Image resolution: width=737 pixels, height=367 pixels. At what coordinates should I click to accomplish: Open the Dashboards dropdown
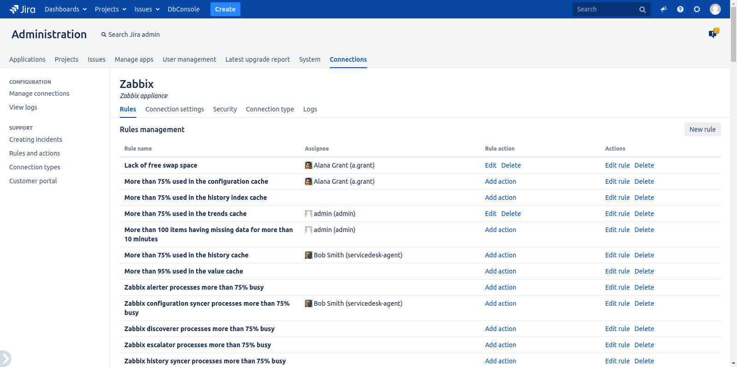pyautogui.click(x=66, y=9)
